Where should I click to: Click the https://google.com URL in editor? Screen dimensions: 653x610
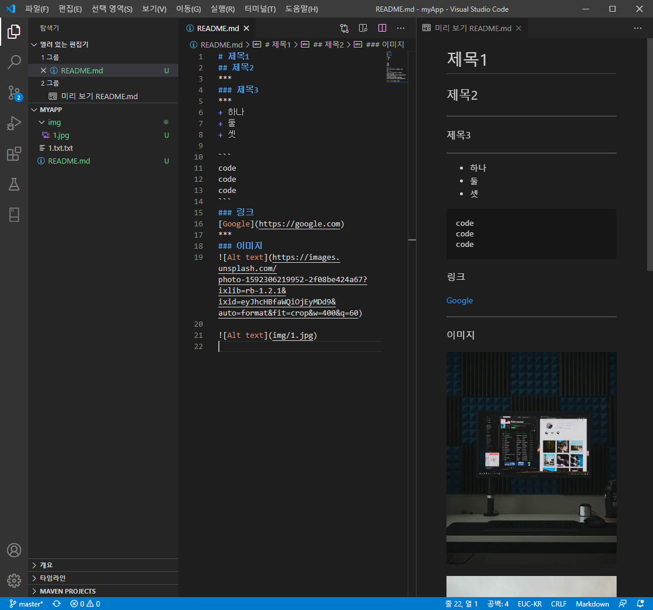click(x=299, y=224)
